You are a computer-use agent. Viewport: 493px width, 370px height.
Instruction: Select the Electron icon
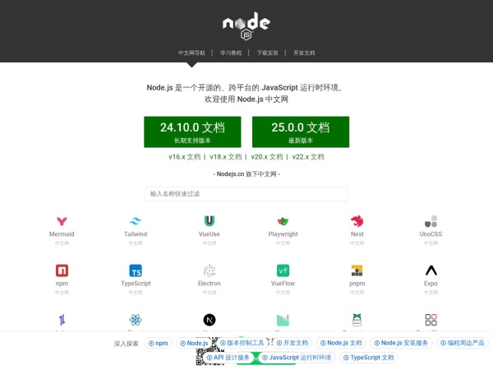click(x=210, y=271)
